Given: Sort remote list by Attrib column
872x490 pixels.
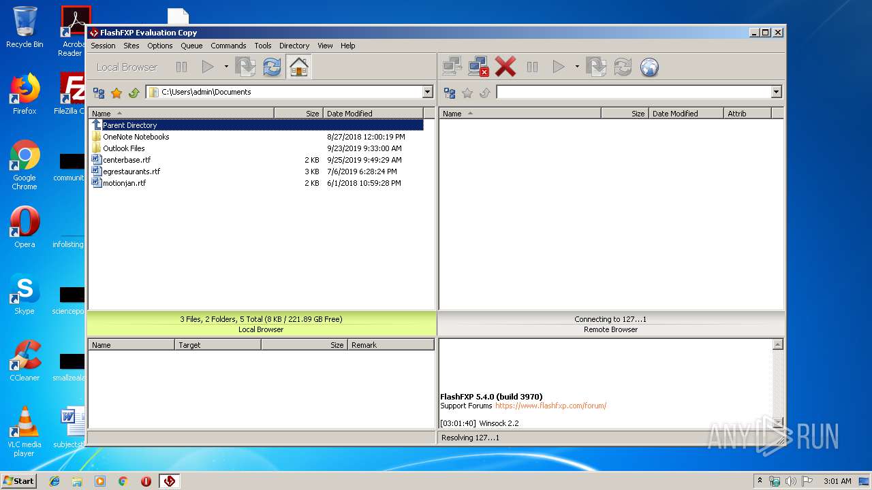Looking at the screenshot, I should [747, 114].
